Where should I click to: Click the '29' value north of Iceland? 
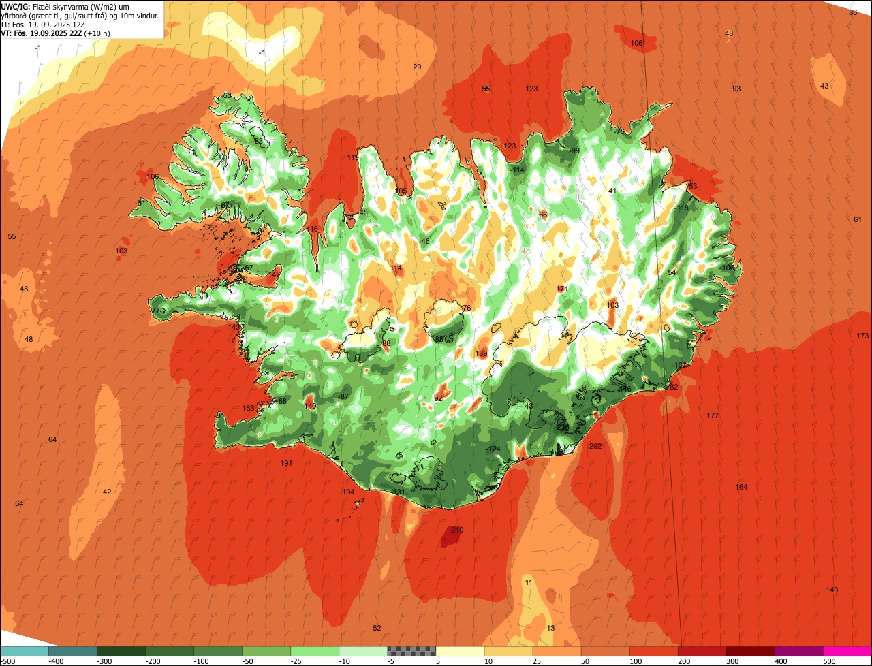click(417, 66)
